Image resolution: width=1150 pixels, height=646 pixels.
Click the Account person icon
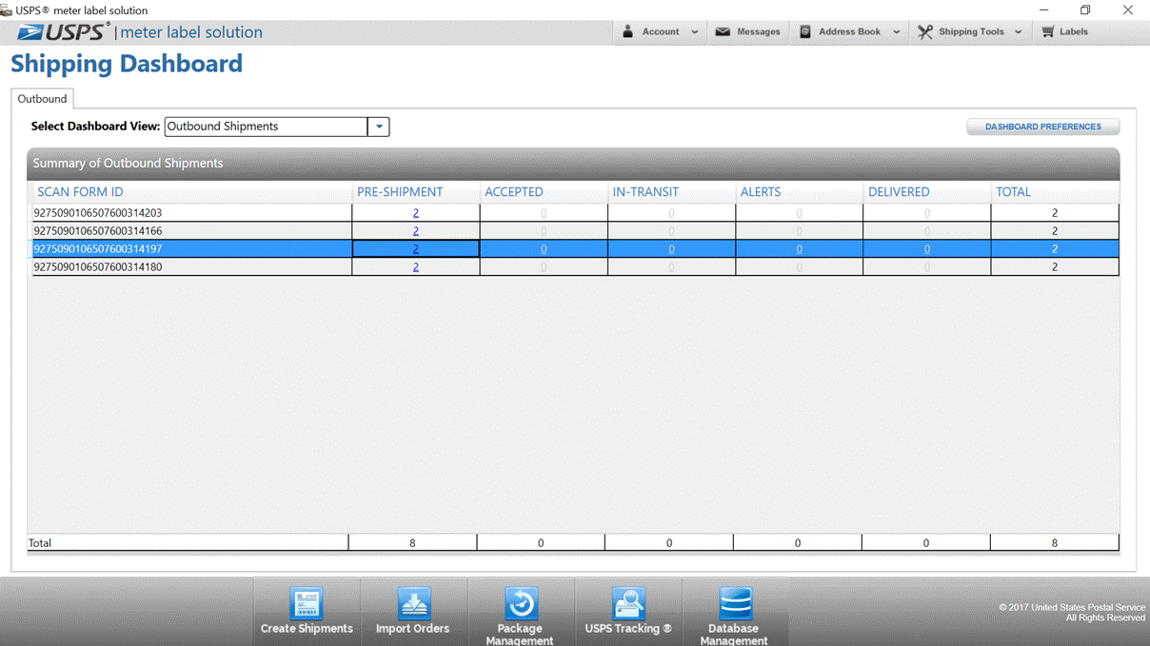coord(627,31)
